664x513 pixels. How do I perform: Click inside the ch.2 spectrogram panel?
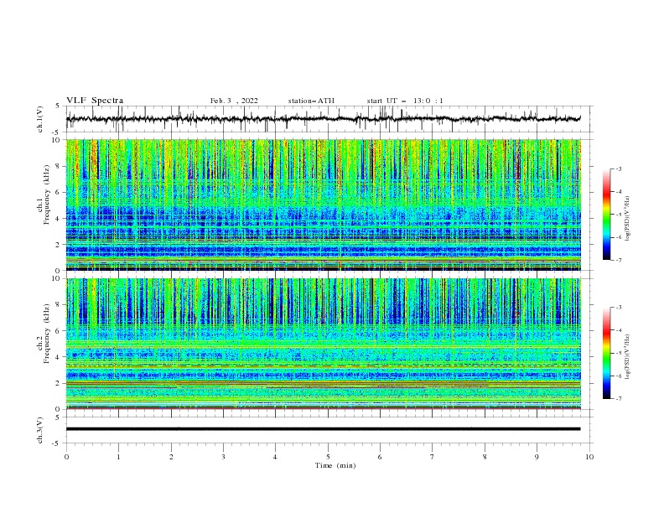324,344
